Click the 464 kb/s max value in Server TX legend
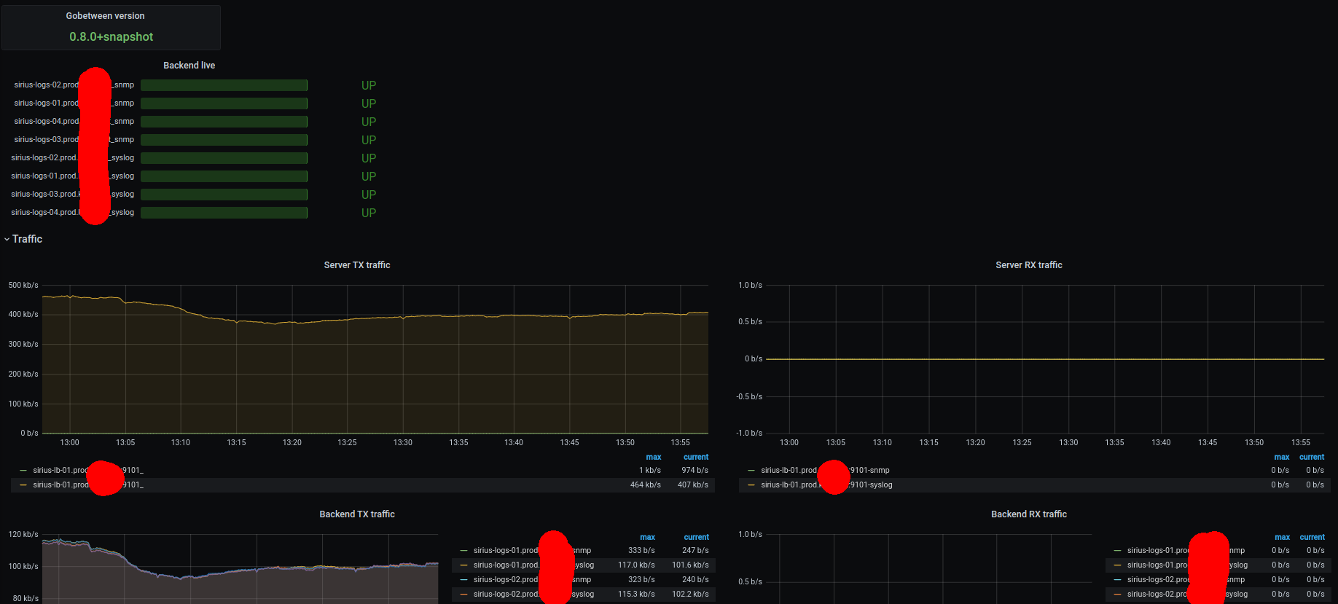 (646, 485)
